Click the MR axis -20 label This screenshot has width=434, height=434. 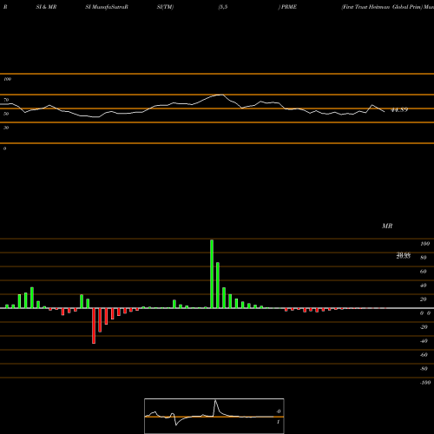[424, 327]
